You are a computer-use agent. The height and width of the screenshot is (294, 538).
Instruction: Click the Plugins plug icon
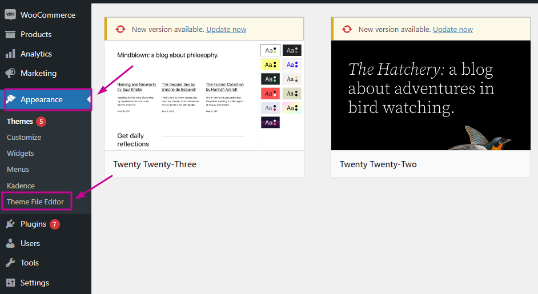[10, 224]
